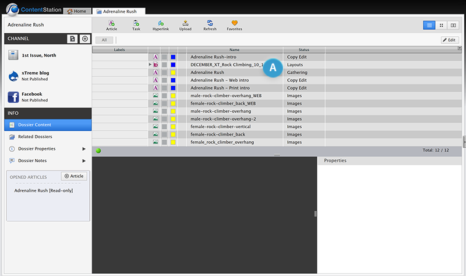Switch to list view mode
The height and width of the screenshot is (276, 466).
(429, 25)
